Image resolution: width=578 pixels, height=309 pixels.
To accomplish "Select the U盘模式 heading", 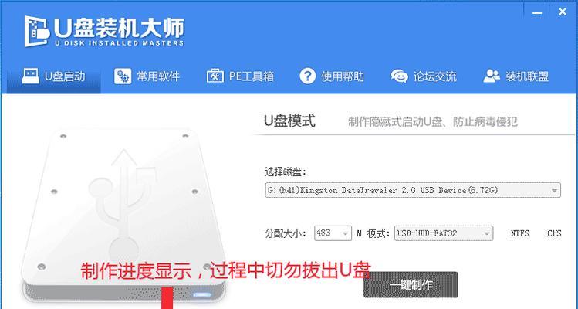I will (x=289, y=121).
